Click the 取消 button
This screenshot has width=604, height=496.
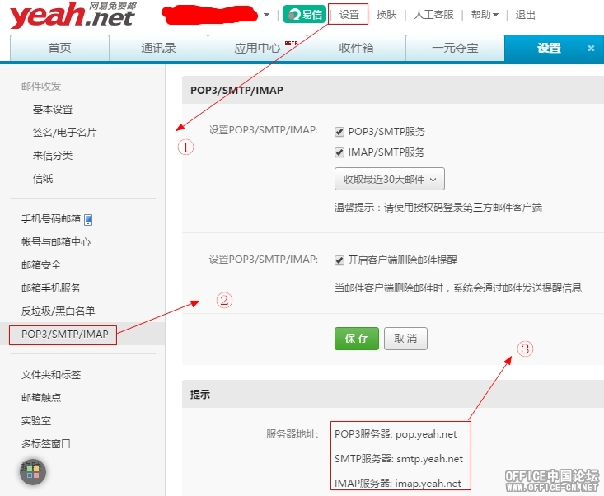pos(405,339)
